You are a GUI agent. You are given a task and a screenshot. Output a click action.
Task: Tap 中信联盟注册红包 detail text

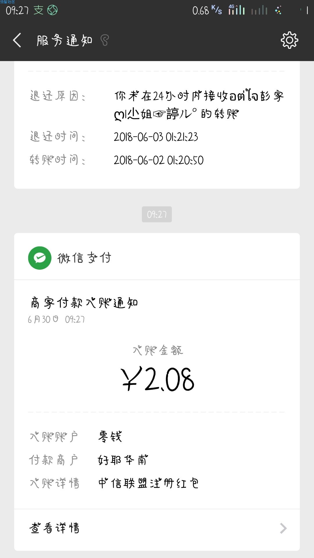(148, 483)
